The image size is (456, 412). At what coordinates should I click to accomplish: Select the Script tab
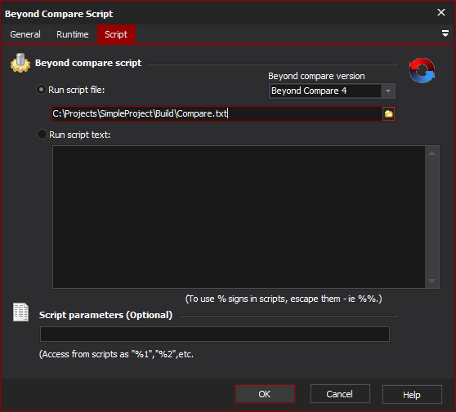(116, 34)
